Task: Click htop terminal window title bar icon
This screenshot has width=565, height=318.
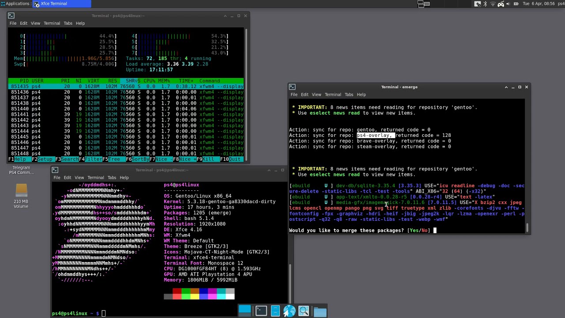Action: 11,15
